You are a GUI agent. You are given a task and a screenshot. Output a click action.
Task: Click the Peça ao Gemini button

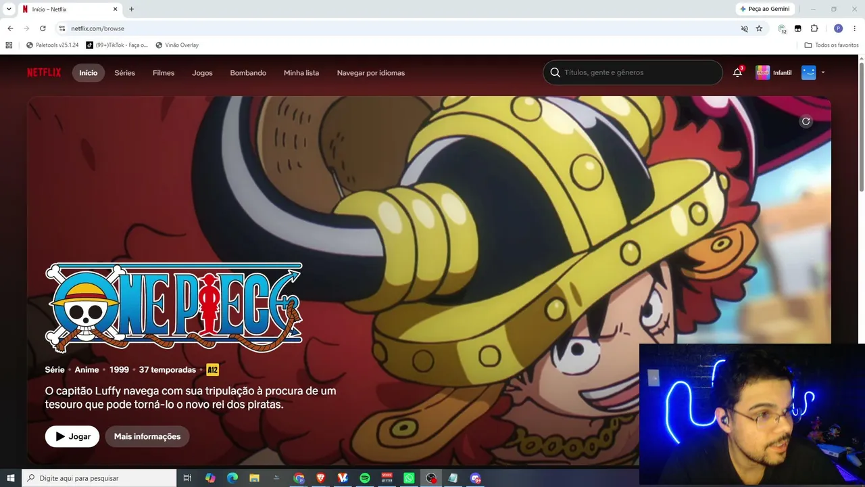765,9
